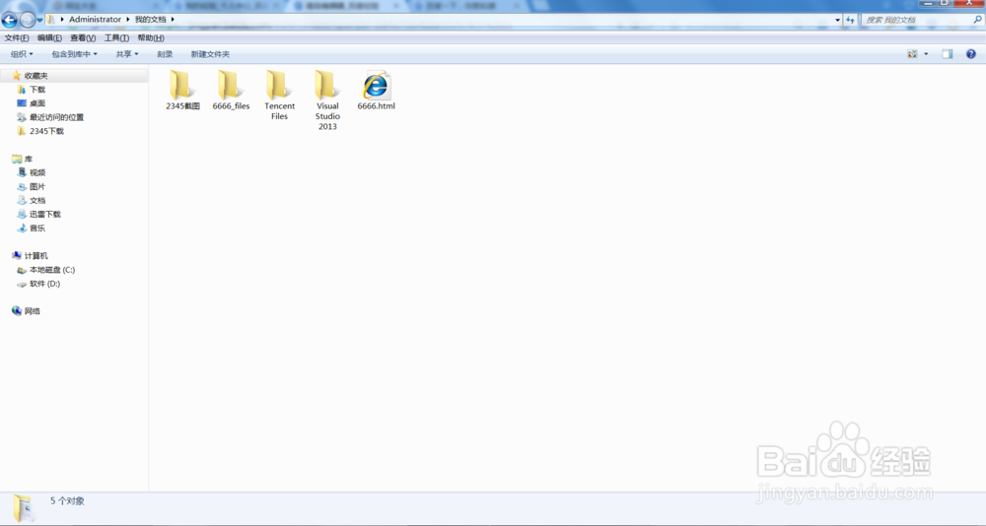Click the 6666.html file name label
Screen dimensions: 986x526
pos(376,106)
